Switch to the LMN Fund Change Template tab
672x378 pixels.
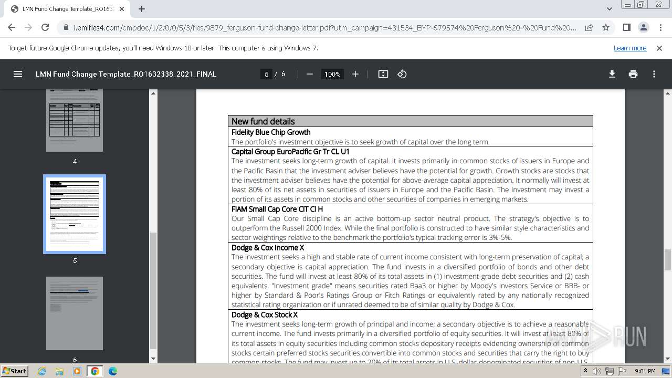[68, 9]
